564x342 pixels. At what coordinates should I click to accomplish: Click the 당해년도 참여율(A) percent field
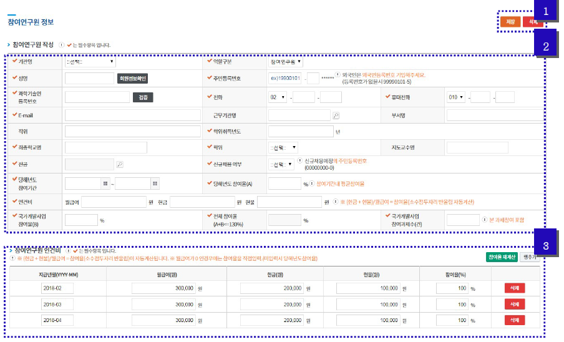tap(284, 183)
